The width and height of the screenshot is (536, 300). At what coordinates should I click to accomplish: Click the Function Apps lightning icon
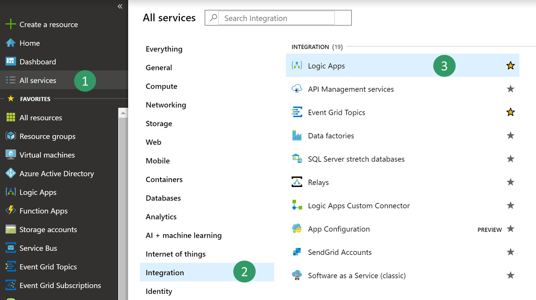pos(10,211)
